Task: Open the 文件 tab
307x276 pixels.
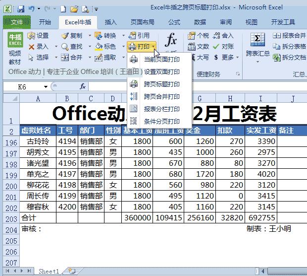Action: pyautogui.click(x=17, y=22)
